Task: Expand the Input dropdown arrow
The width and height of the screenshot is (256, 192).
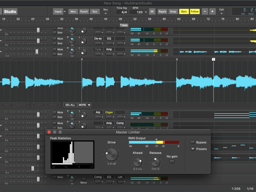Action: (65, 12)
